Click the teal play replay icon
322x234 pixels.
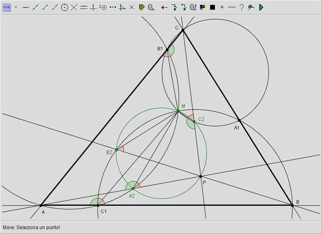pyautogui.click(x=261, y=7)
